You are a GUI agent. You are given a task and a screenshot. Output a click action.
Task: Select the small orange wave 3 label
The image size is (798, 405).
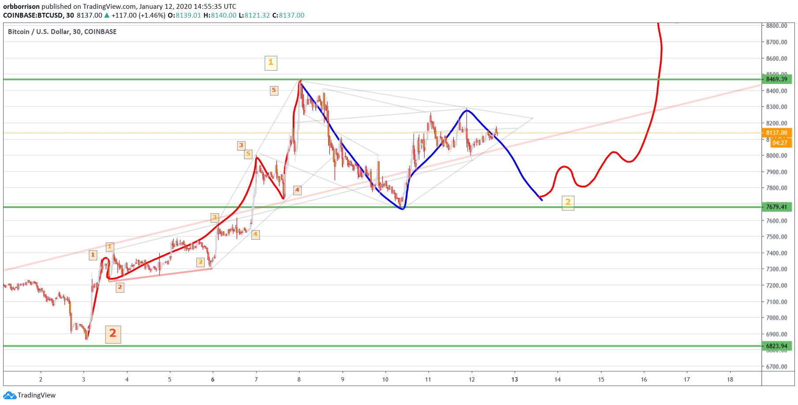(215, 217)
